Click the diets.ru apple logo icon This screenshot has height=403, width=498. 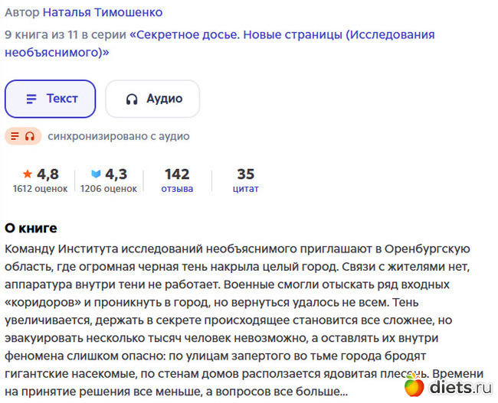[x=414, y=385]
